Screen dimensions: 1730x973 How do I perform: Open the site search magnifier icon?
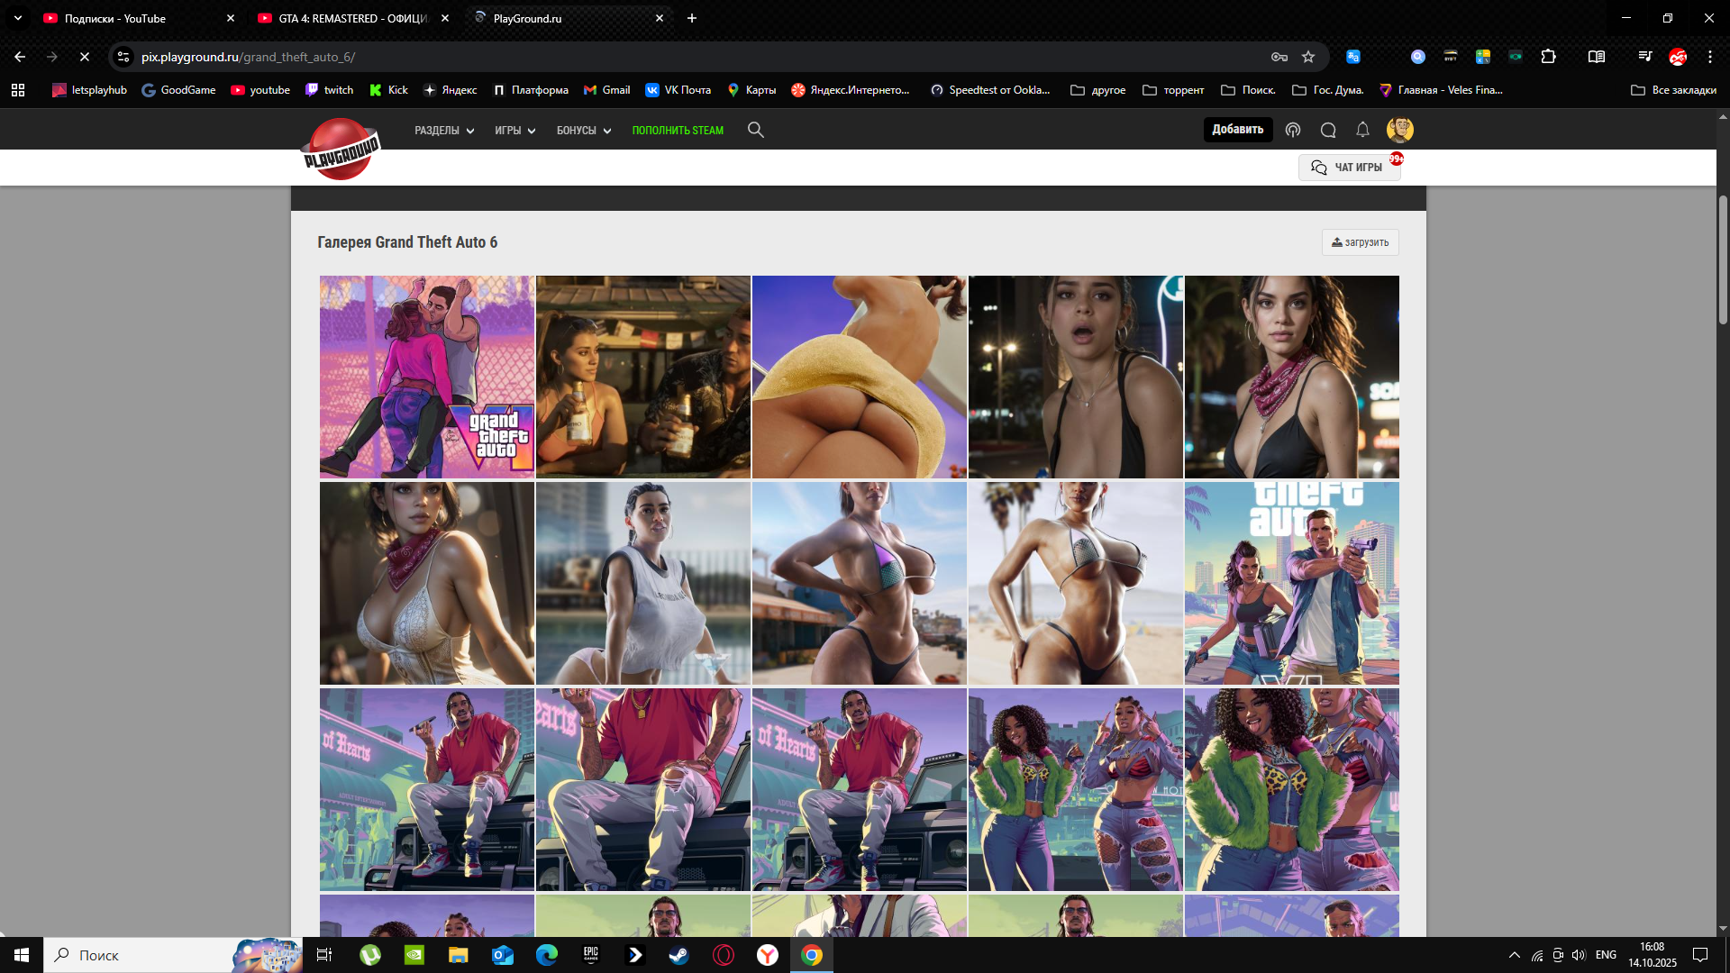pos(755,130)
